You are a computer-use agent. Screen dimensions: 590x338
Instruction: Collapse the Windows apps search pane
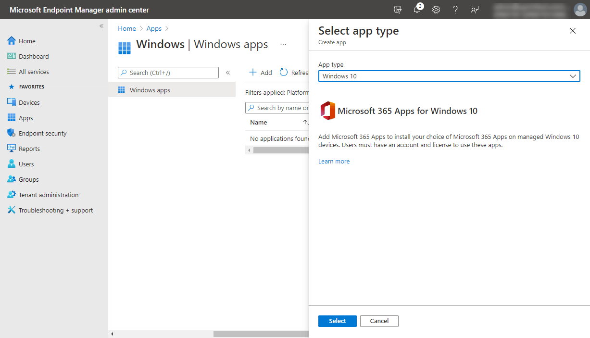point(227,73)
